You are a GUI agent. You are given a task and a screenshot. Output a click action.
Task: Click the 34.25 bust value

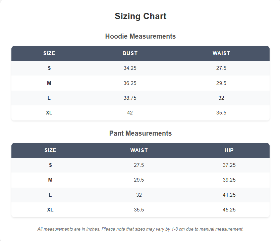tap(130, 68)
